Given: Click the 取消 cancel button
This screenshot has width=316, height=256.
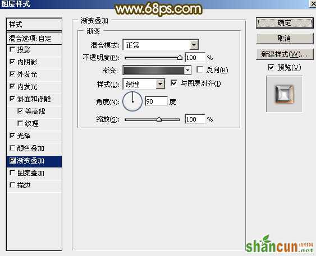Looking at the screenshot, I should click(x=285, y=39).
